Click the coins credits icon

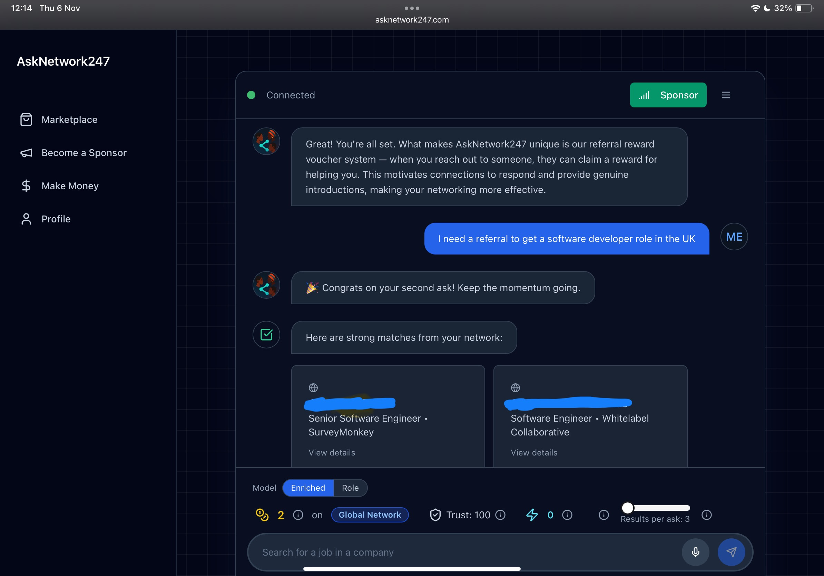point(262,515)
